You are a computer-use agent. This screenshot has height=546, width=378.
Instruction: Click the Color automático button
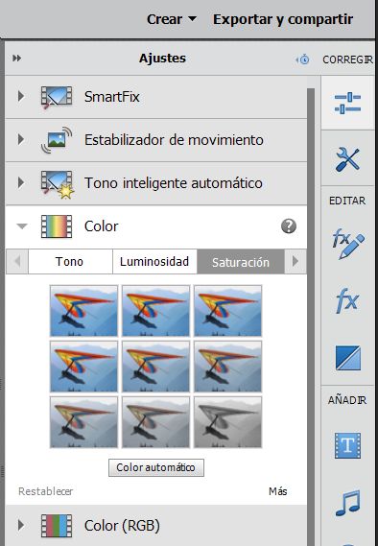(x=156, y=467)
